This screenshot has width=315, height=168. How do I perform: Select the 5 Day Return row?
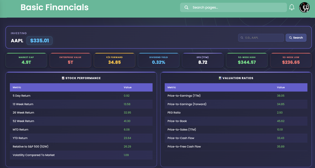(x=81, y=96)
